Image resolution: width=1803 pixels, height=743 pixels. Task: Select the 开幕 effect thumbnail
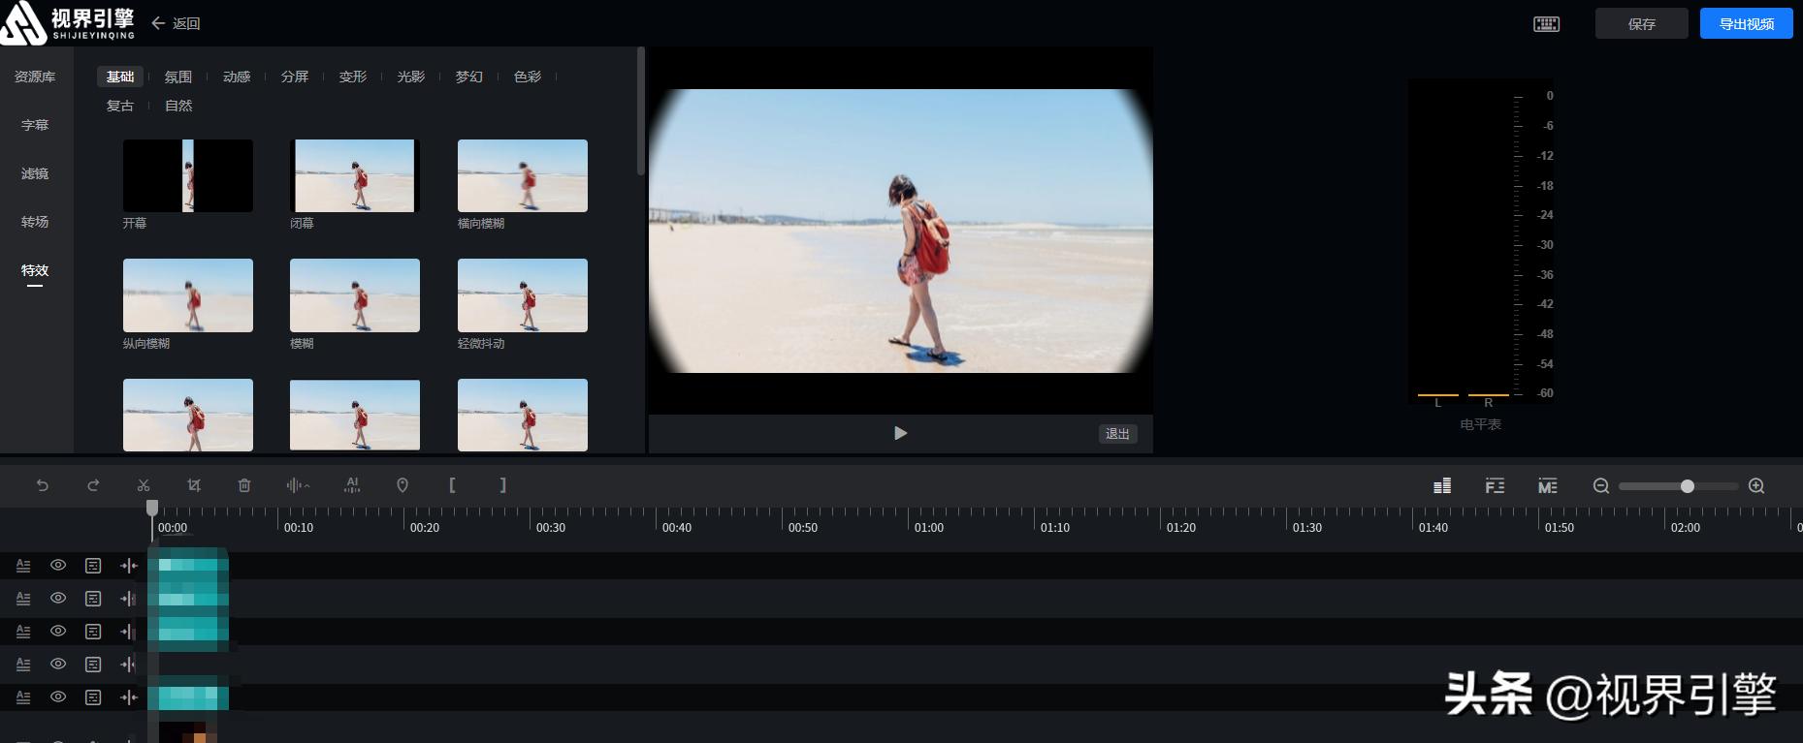(x=188, y=176)
